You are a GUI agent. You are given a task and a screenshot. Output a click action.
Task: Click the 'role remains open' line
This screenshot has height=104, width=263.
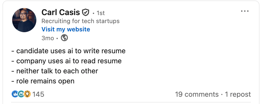tap(43, 81)
